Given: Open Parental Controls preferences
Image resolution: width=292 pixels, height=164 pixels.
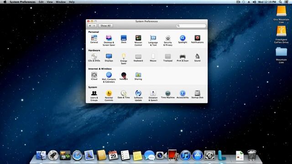Looking at the screenshot, I should (109, 96).
